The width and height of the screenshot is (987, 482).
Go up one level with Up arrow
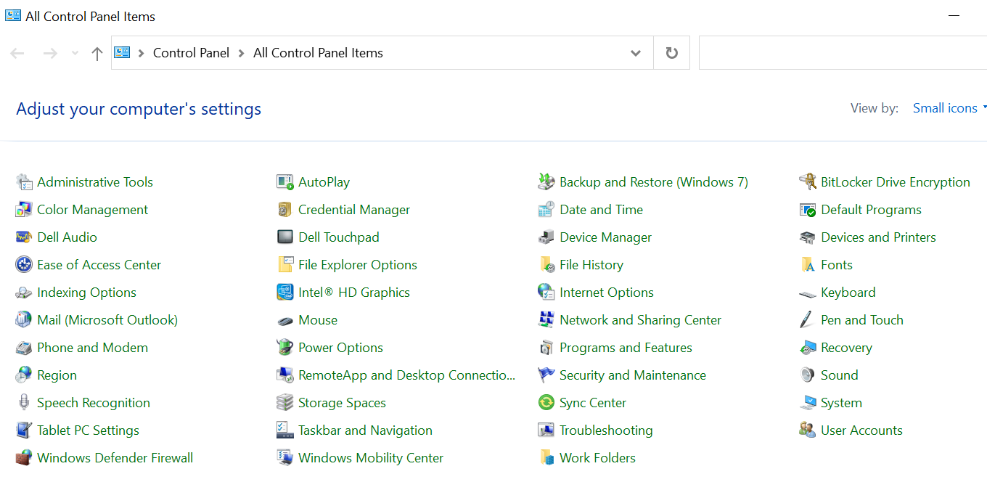pos(97,53)
